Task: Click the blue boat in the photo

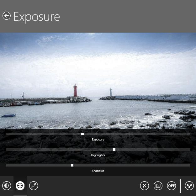Action: click(x=8, y=116)
